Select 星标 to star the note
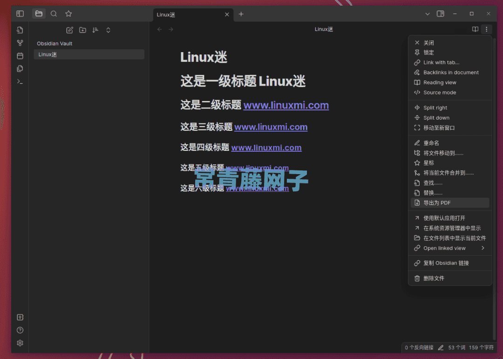The image size is (503, 359). coord(450,163)
